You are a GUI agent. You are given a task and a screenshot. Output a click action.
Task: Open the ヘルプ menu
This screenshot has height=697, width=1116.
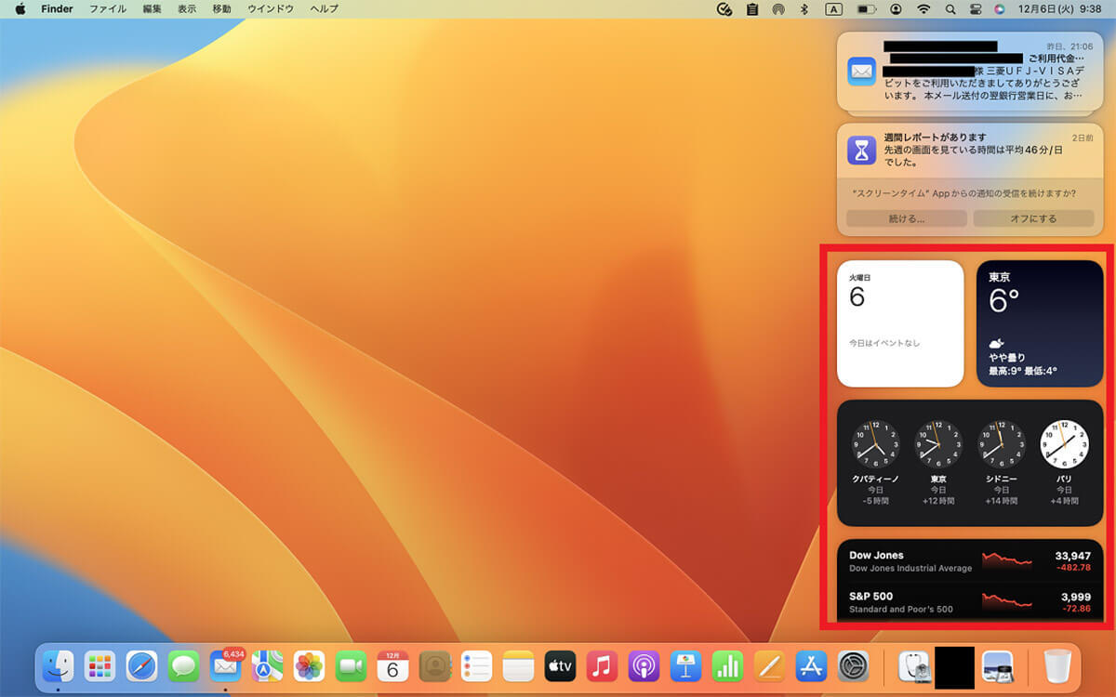point(324,8)
